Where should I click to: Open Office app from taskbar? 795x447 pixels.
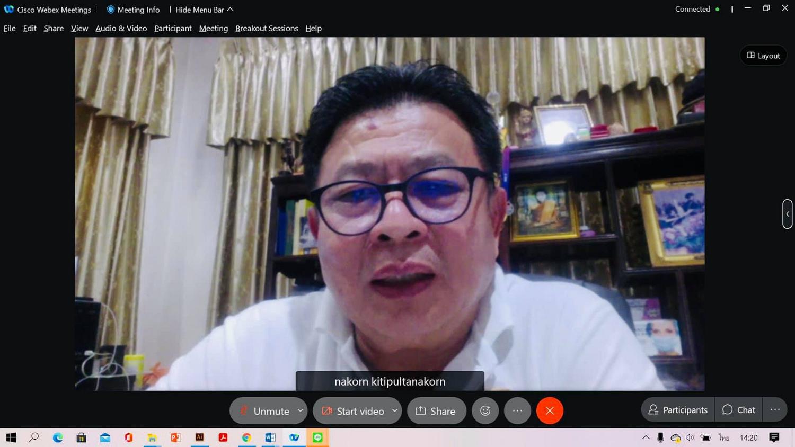pos(128,437)
